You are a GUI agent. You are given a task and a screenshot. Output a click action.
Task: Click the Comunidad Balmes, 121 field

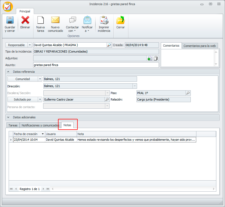tap(90, 79)
